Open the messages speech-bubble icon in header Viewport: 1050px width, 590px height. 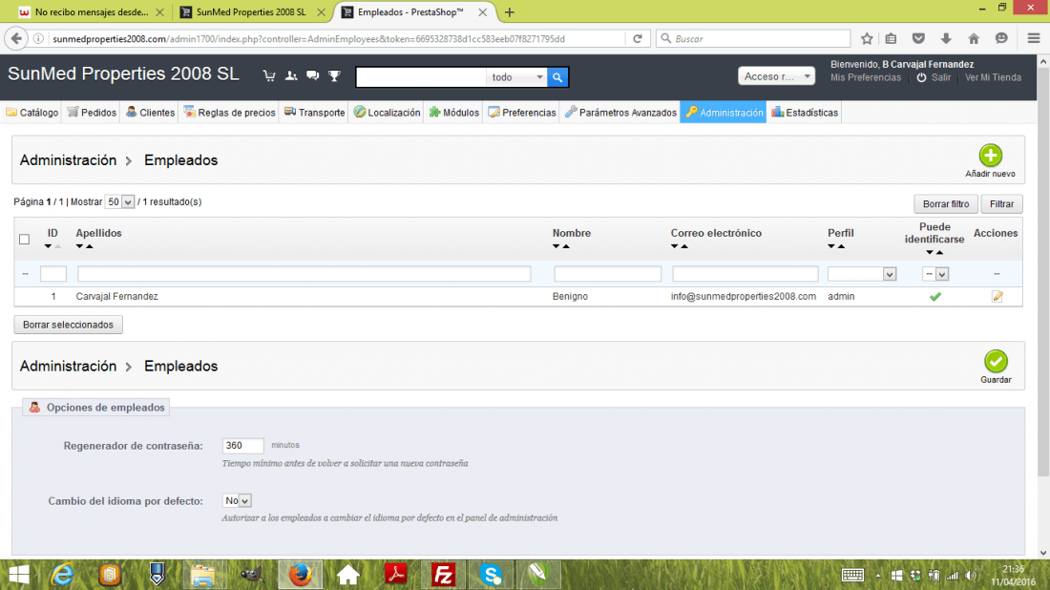tap(313, 75)
